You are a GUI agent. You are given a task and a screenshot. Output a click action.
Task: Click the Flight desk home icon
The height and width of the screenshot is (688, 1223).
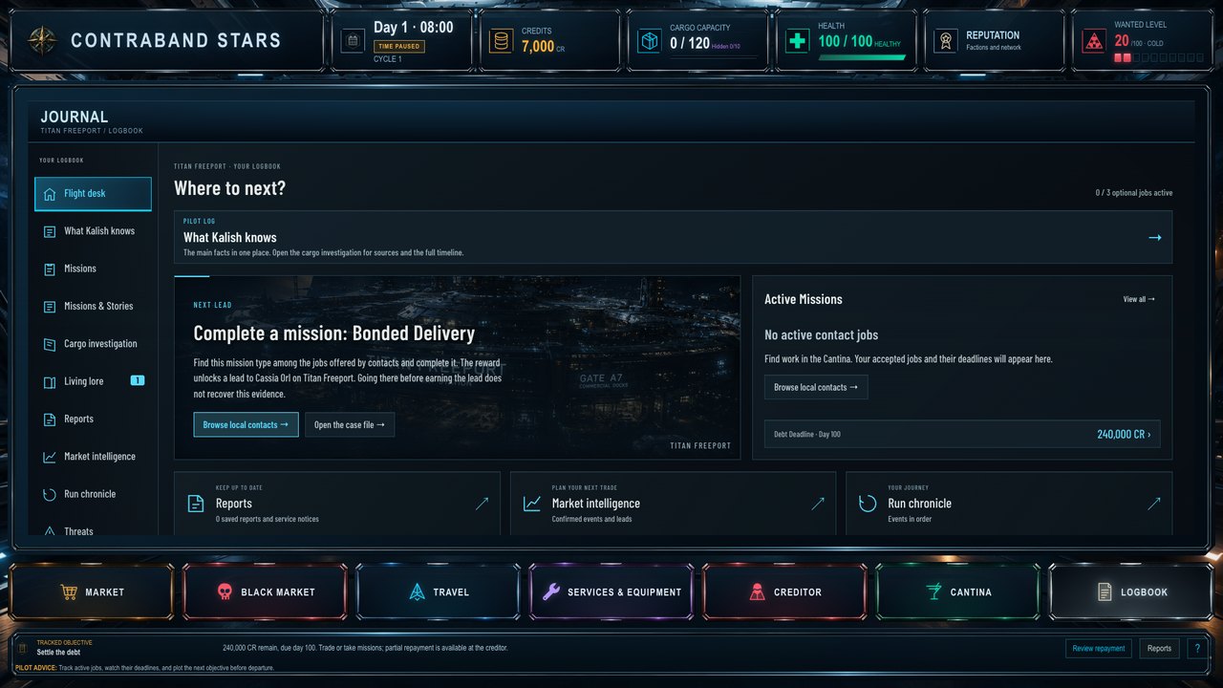[50, 194]
